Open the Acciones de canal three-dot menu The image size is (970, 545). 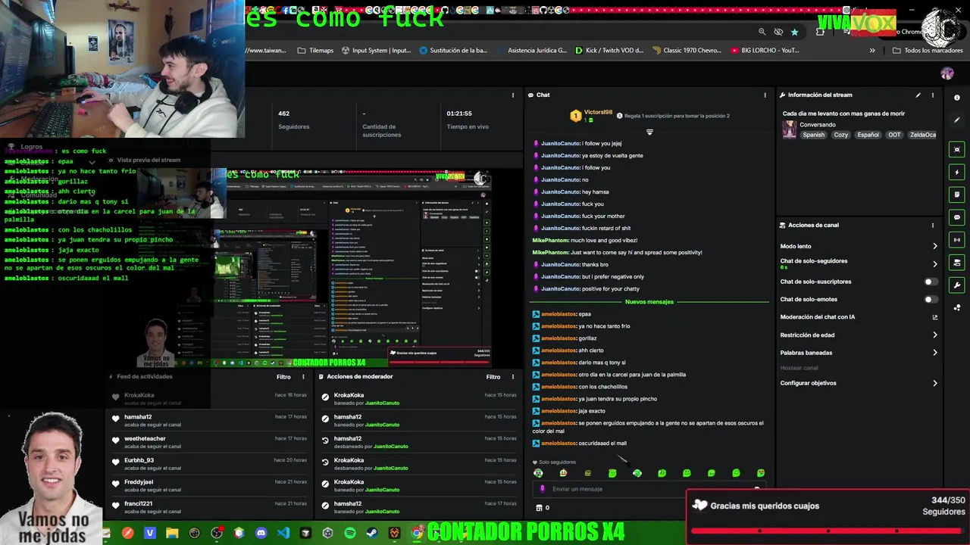pyautogui.click(x=933, y=225)
